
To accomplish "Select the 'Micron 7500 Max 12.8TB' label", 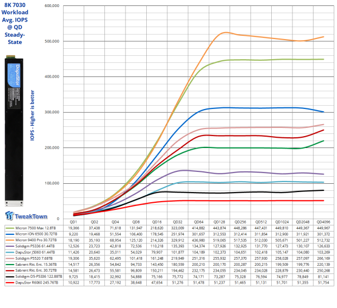I will click(x=35, y=228).
